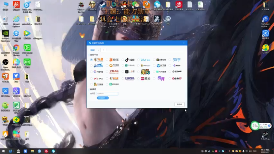Click the start button in dialog
The image size is (274, 154).
pyautogui.click(x=179, y=104)
